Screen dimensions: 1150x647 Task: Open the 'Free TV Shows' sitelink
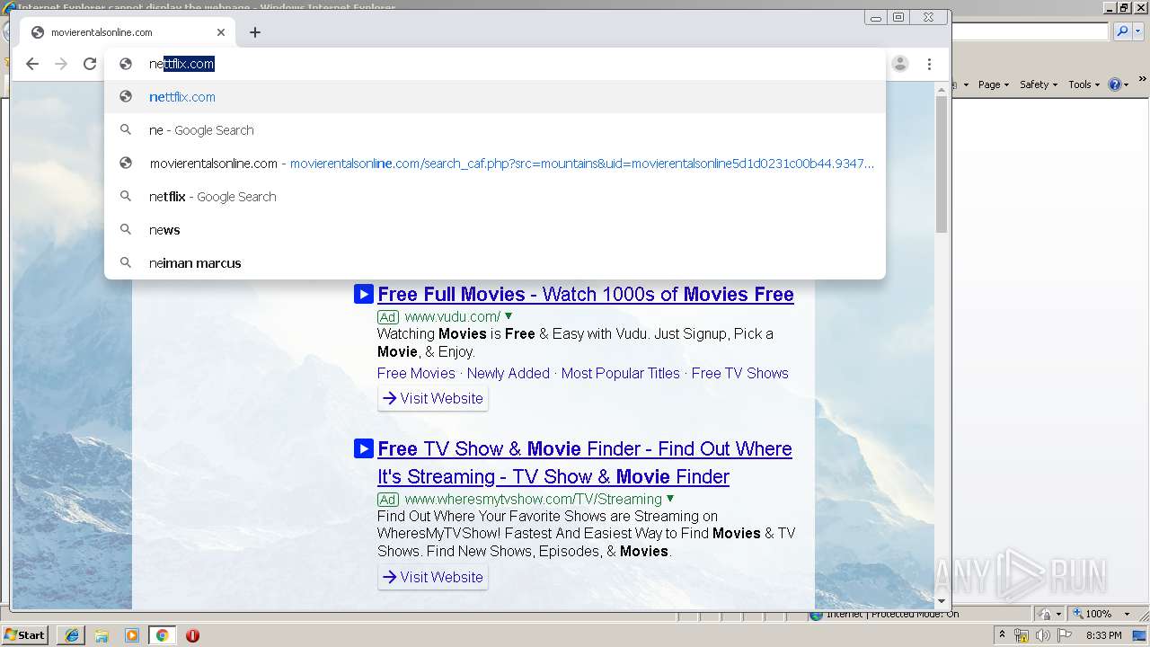[740, 373]
